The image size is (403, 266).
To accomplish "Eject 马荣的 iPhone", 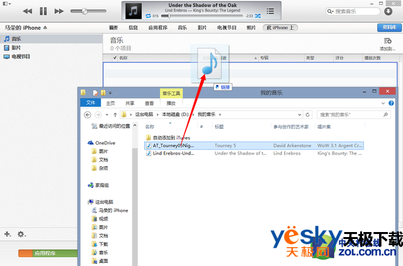I will (x=45, y=28).
